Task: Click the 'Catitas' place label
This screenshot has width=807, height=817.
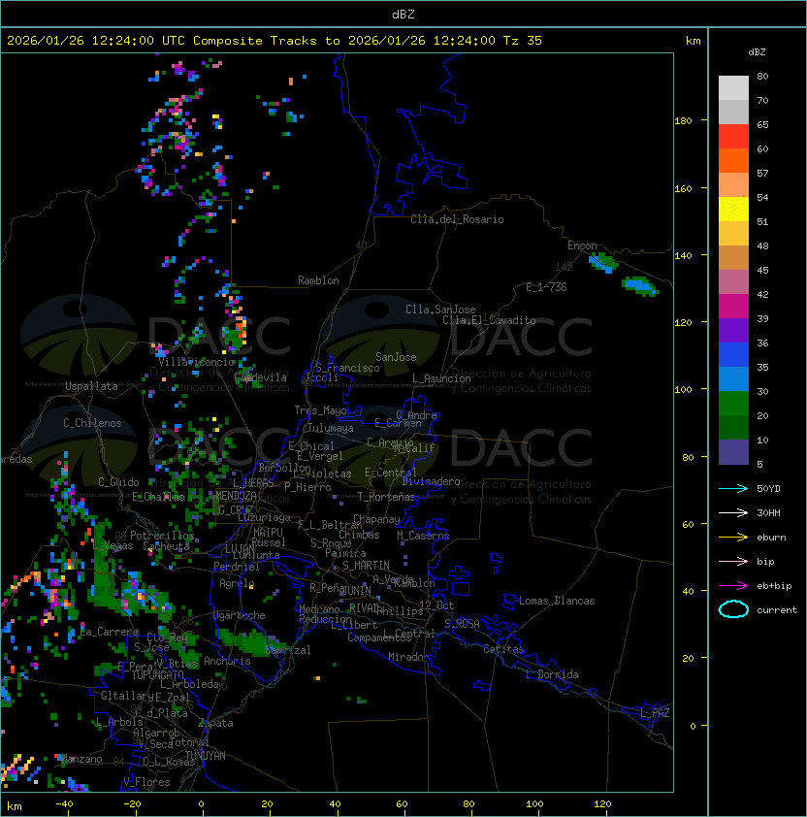Action: [x=503, y=649]
